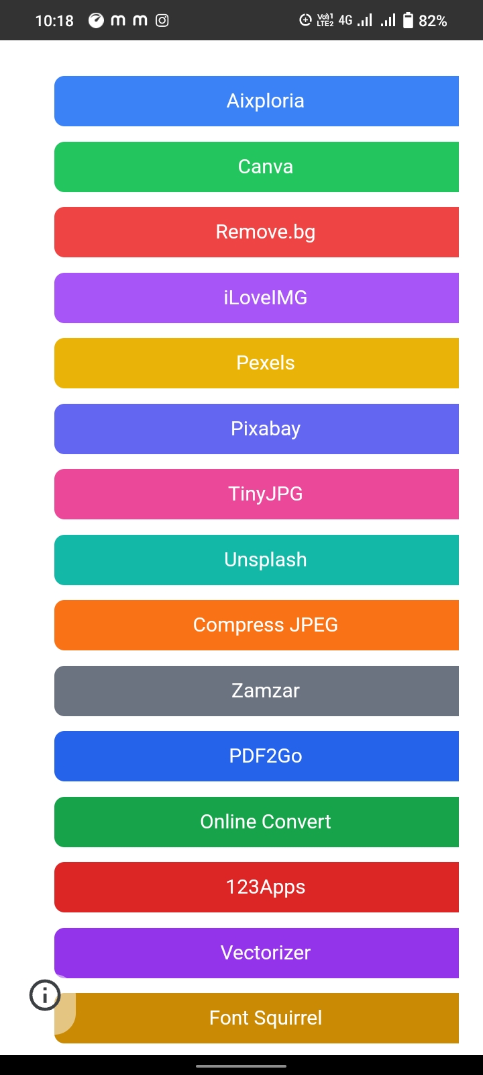Open the Aixploria link button

(x=265, y=101)
